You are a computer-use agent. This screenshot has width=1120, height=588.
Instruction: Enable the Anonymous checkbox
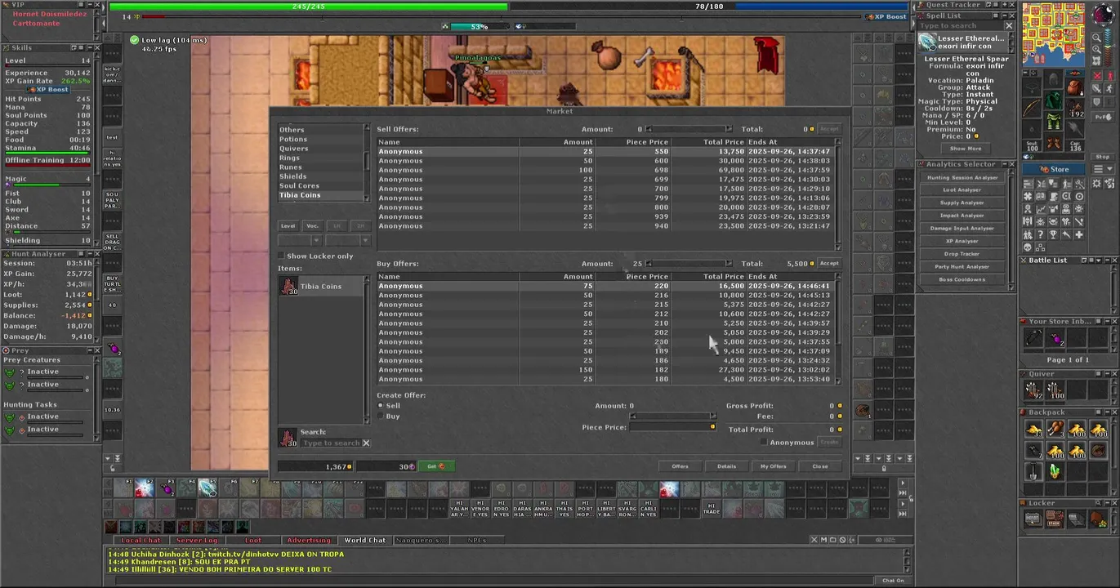(764, 442)
